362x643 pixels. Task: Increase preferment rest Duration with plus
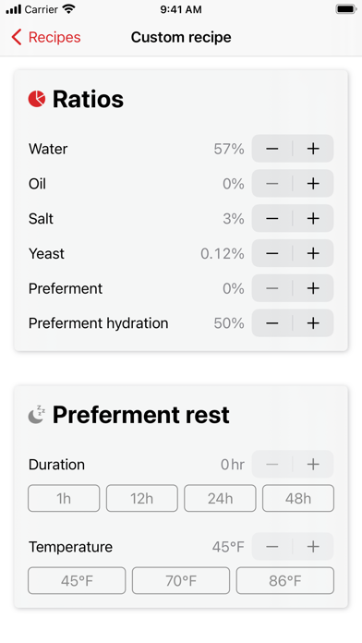(x=313, y=464)
